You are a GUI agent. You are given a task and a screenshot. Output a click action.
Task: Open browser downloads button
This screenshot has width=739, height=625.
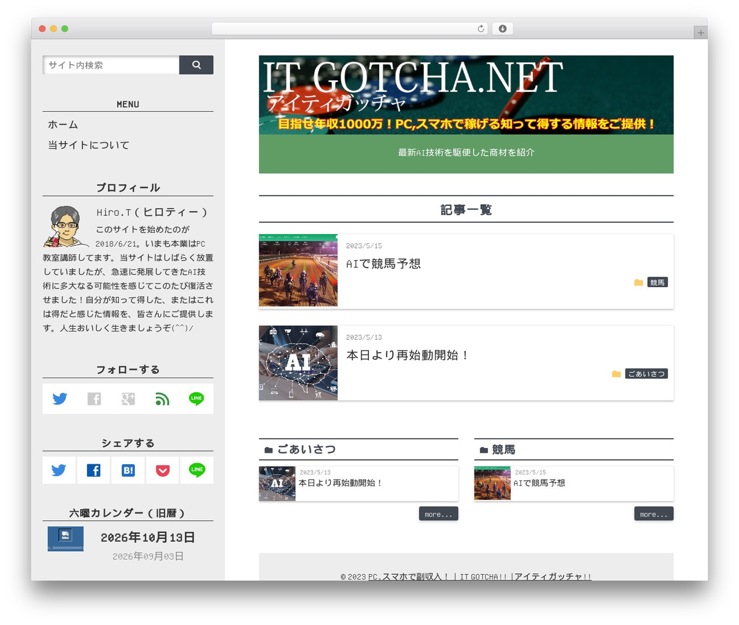502,29
